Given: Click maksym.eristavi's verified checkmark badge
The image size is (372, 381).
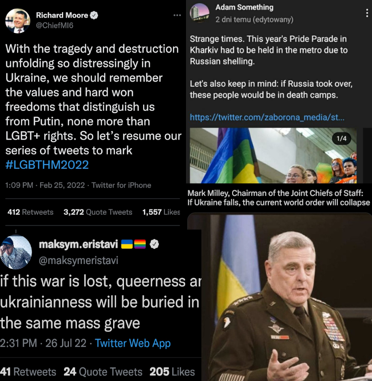Looking at the screenshot, I should pyautogui.click(x=154, y=244).
